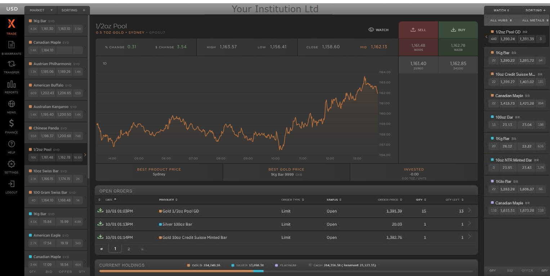Click the left market list scrollbar
This screenshot has width=550, height=276.
[x=88, y=97]
